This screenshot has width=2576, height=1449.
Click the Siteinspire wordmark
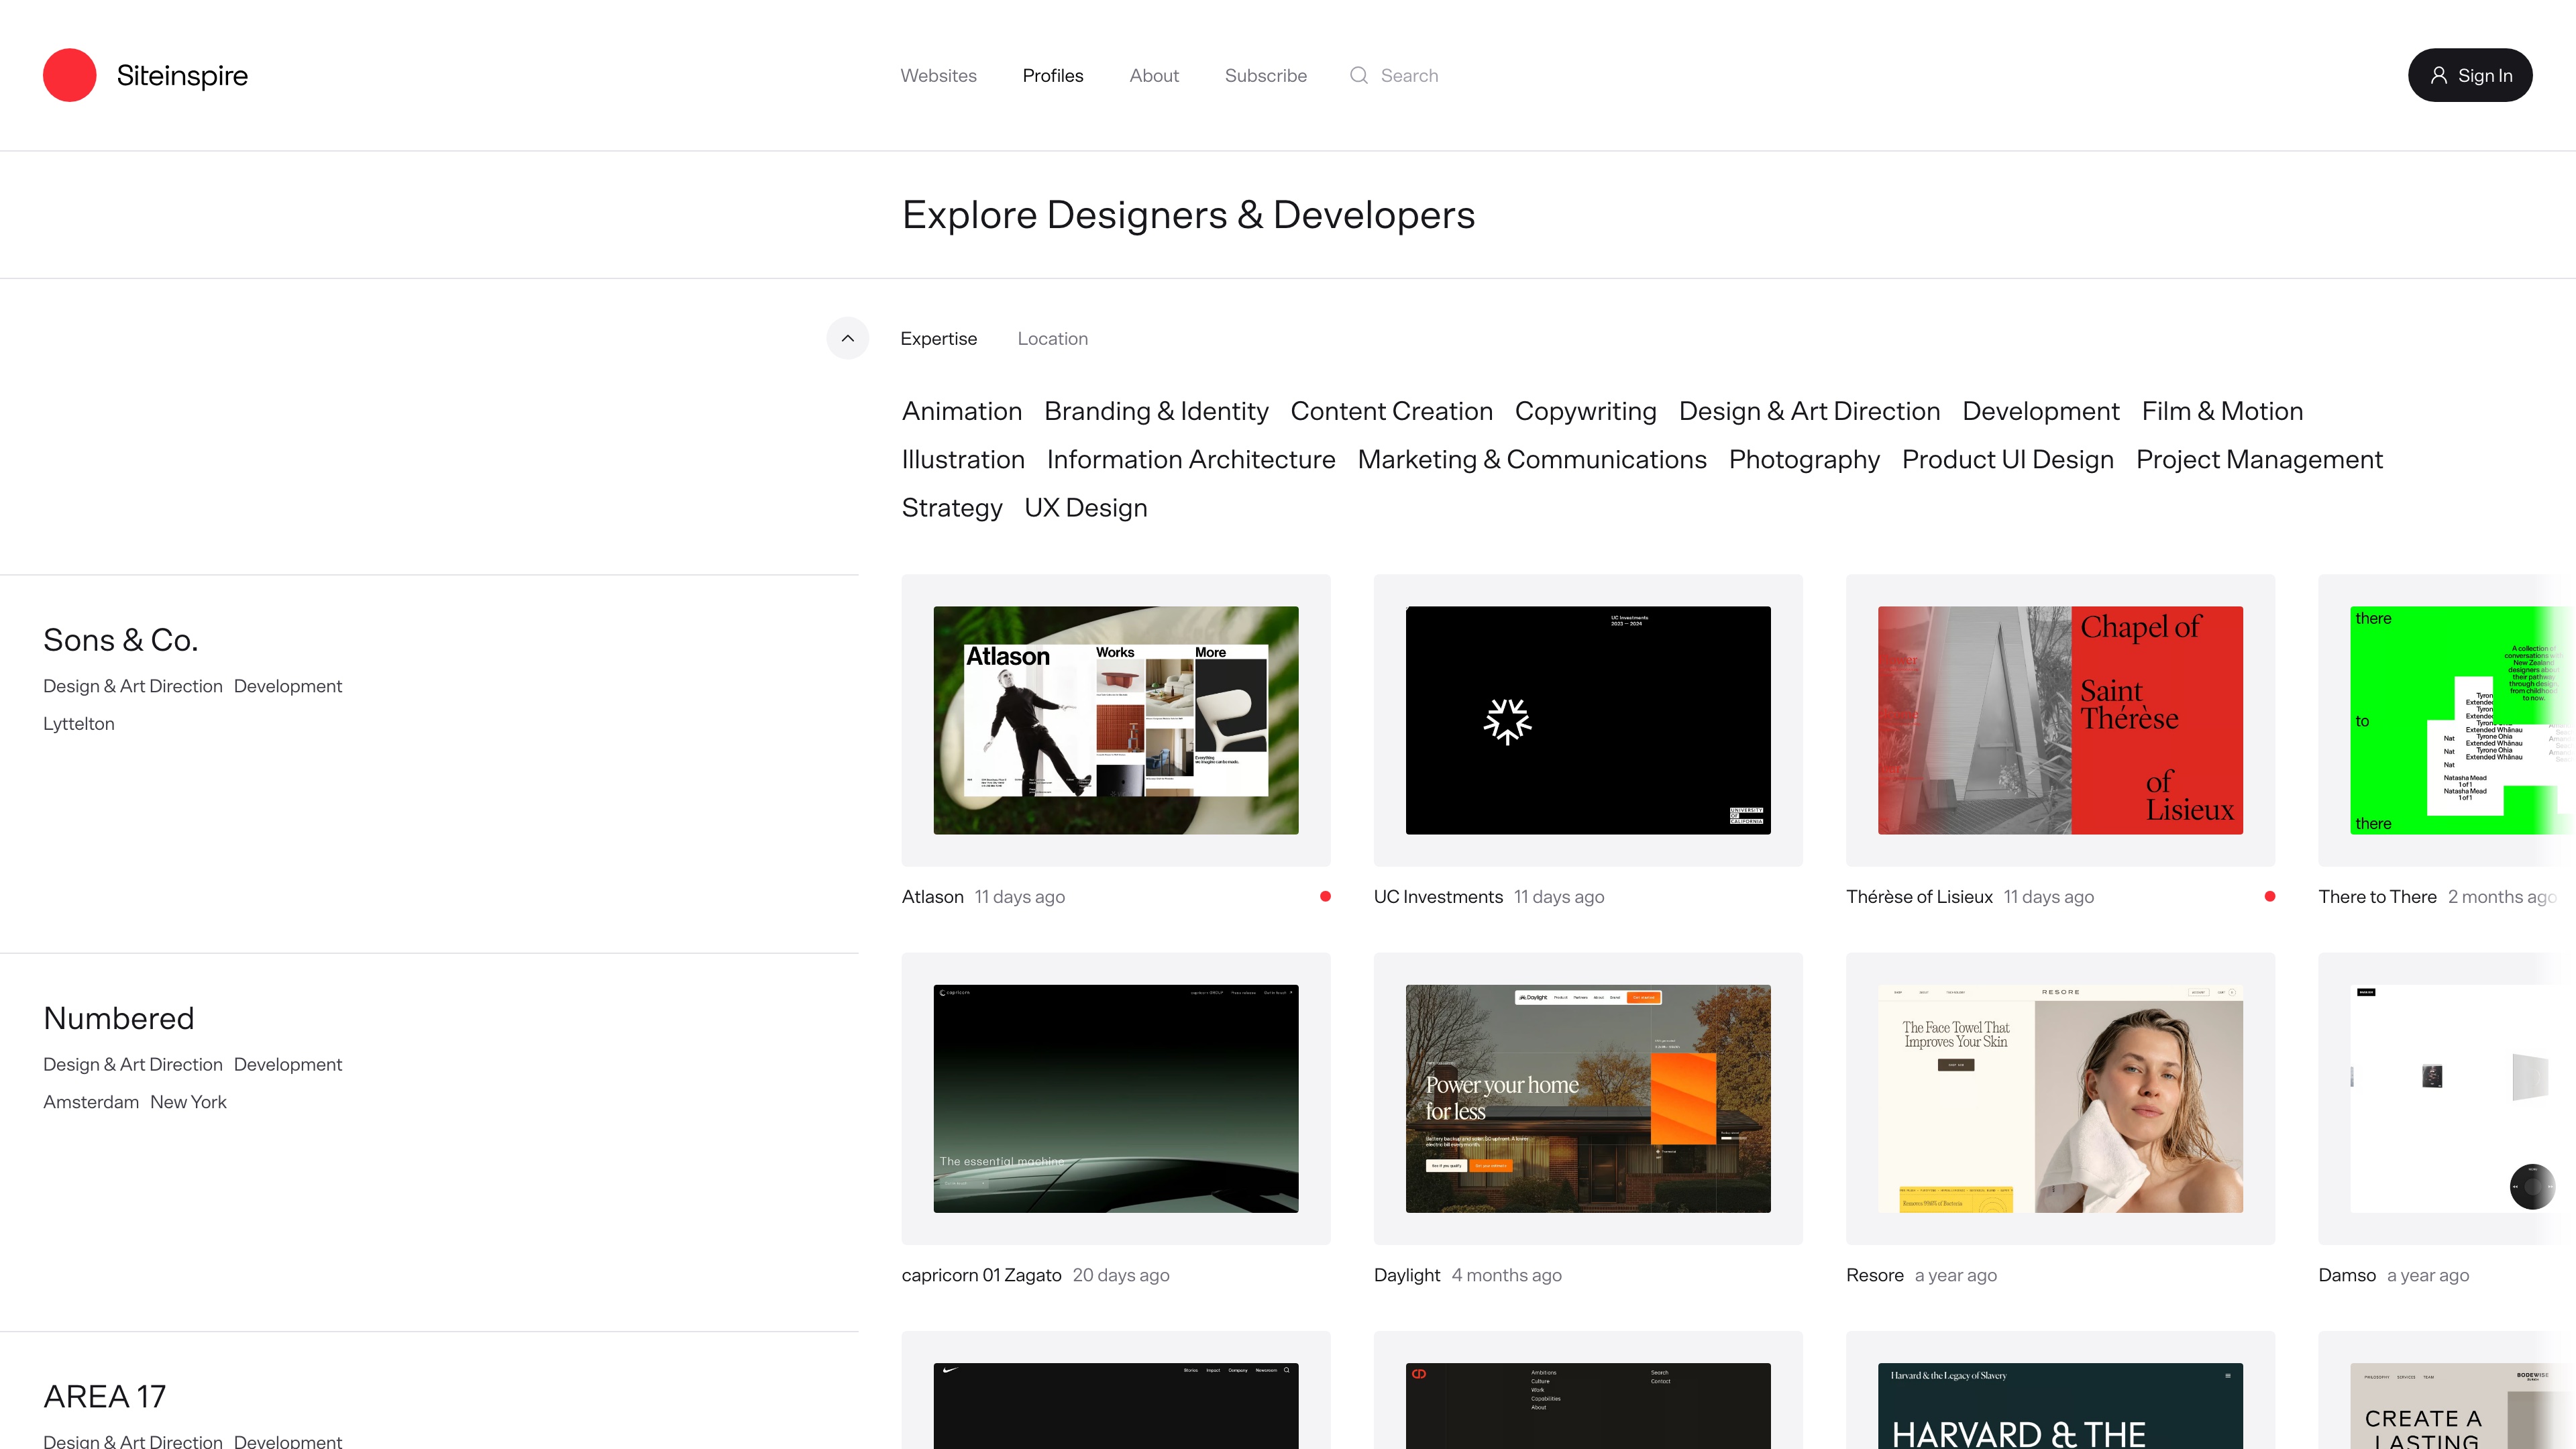182,75
